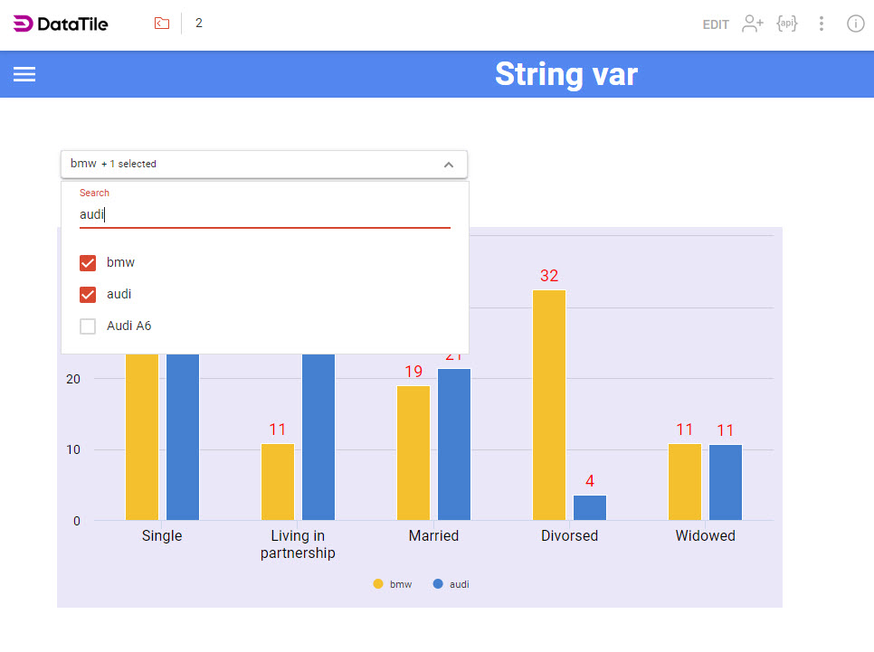
Task: Open the red folder icon in the top bar
Action: pos(162,23)
